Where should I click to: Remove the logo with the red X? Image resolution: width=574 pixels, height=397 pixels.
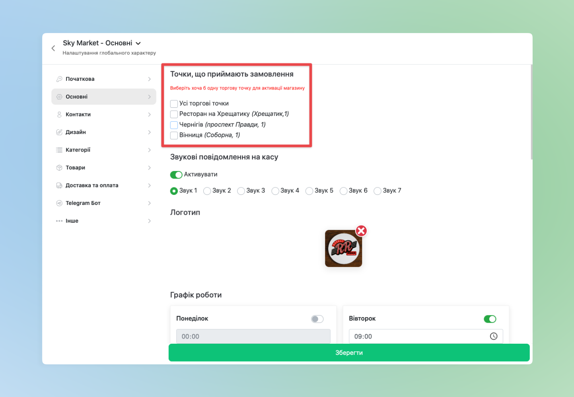point(361,231)
